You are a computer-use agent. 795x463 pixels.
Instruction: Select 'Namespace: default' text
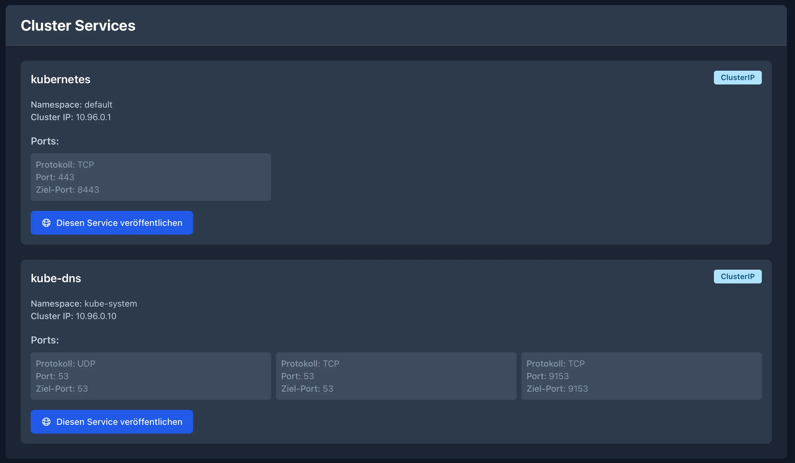[72, 105]
